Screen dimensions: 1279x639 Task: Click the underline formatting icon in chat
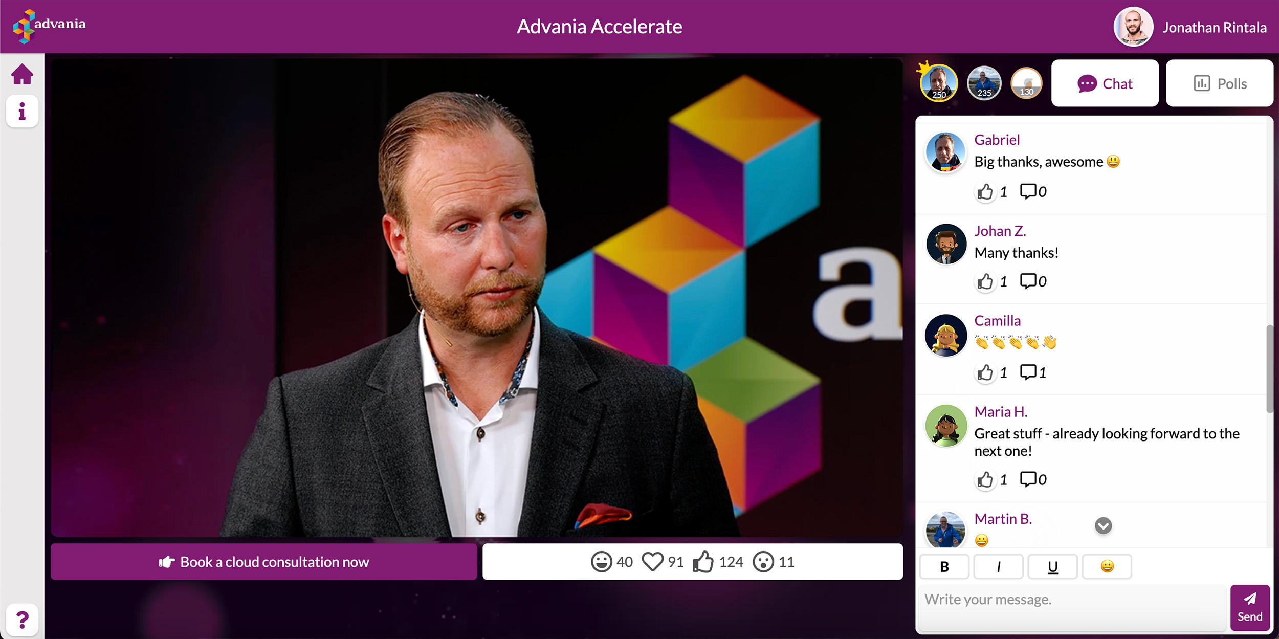[1053, 566]
